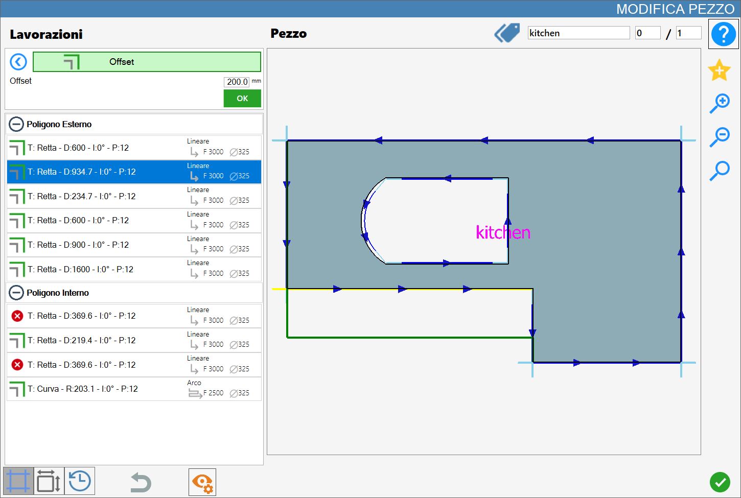Image resolution: width=741 pixels, height=498 pixels.
Task: Select the Curva R:203.1 arc row
Action: click(x=134, y=389)
